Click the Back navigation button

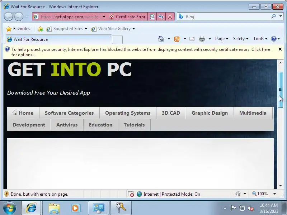pyautogui.click(x=8, y=16)
